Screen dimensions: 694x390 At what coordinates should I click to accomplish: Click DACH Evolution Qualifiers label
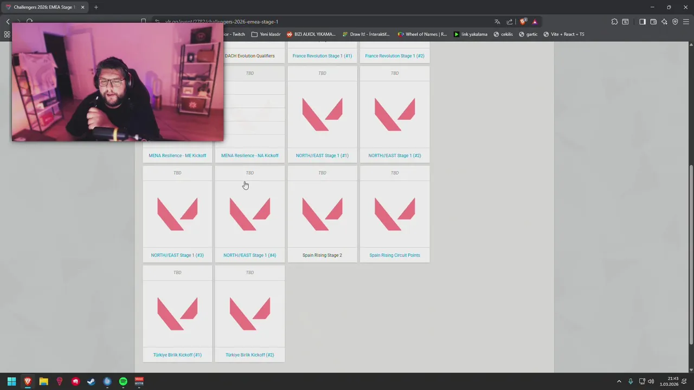tap(249, 56)
